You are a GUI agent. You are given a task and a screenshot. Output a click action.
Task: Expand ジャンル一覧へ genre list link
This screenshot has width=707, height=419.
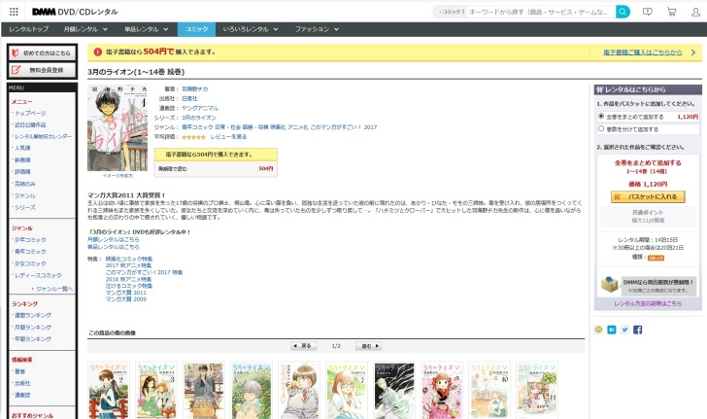tap(54, 289)
